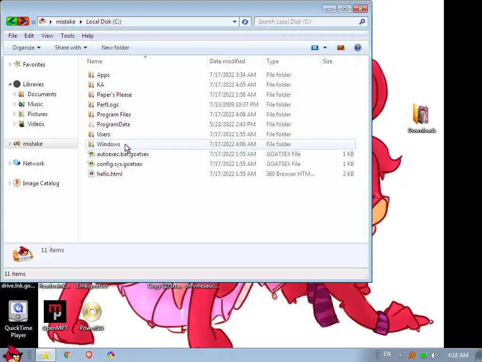Click the 4:18 AM clock
The height and width of the screenshot is (362, 482).
point(458,355)
